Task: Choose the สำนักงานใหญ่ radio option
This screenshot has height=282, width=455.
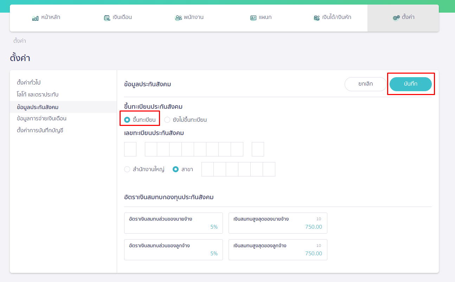Action: click(127, 169)
